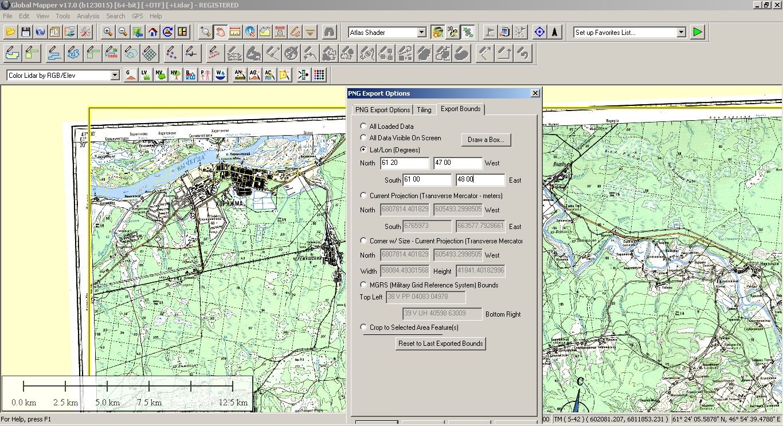783x426 pixels.
Task: Click the Classify Lidar Buildings icon
Action: click(x=190, y=75)
